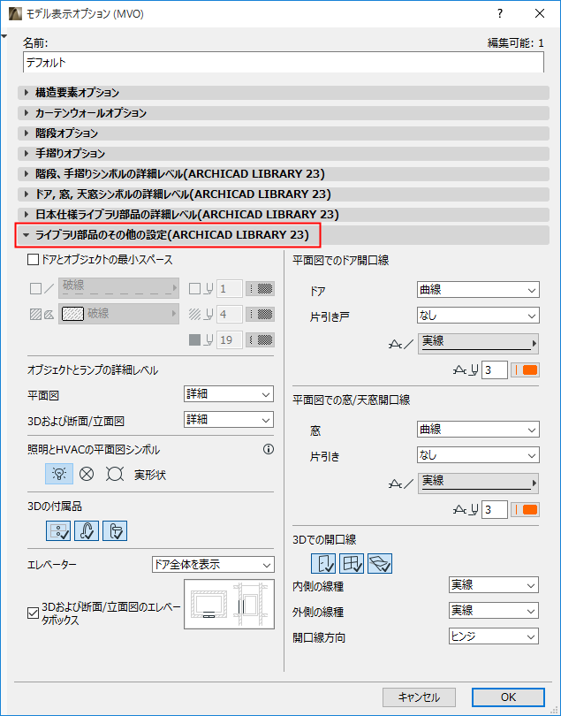This screenshot has height=716, width=561.
Task: Open 内側の線種 dropdown
Action: (494, 585)
